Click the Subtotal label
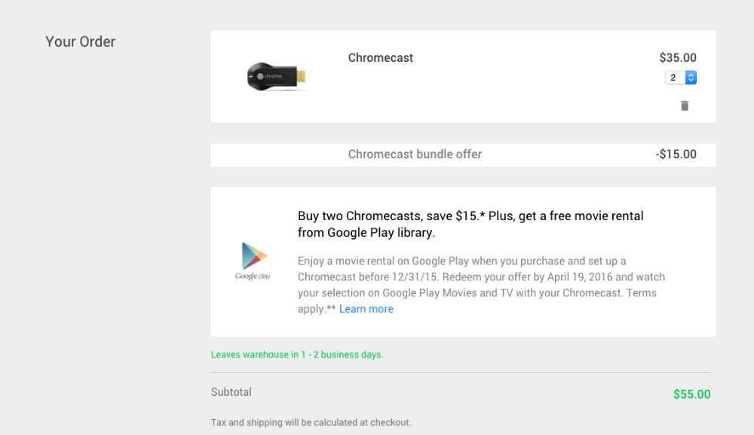This screenshot has width=754, height=435. pyautogui.click(x=231, y=392)
